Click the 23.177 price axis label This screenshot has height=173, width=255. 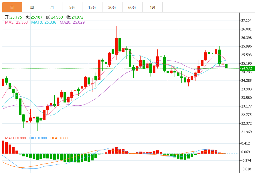pos(246,106)
